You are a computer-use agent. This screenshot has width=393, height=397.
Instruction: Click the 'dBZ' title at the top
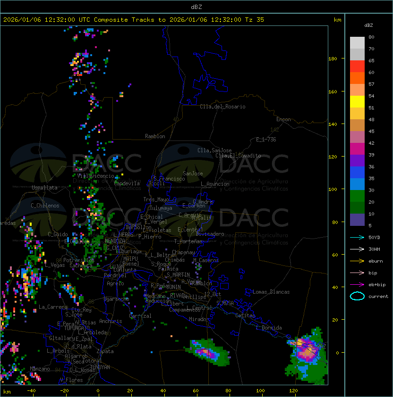[196, 7]
